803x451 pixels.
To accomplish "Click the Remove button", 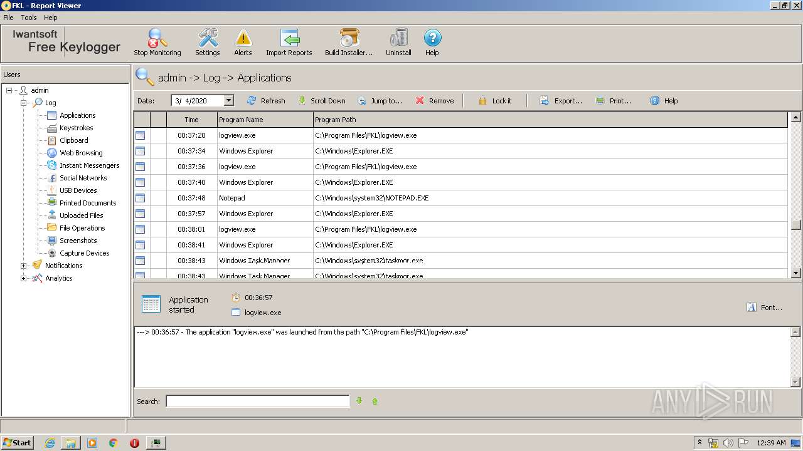I will click(435, 101).
